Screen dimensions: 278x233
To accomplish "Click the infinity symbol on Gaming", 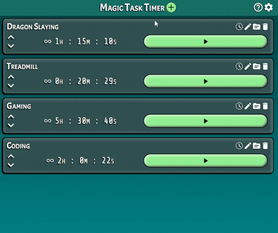I will 48,121.
